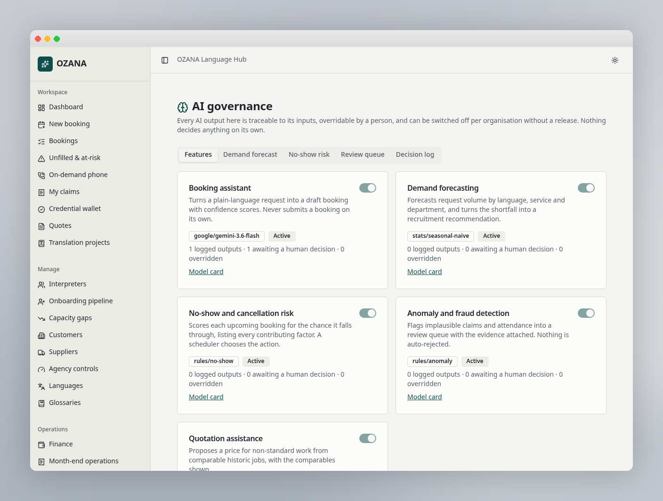Collapse the sidebar with the panel icon
Screen dimensions: 663x501
coord(165,60)
